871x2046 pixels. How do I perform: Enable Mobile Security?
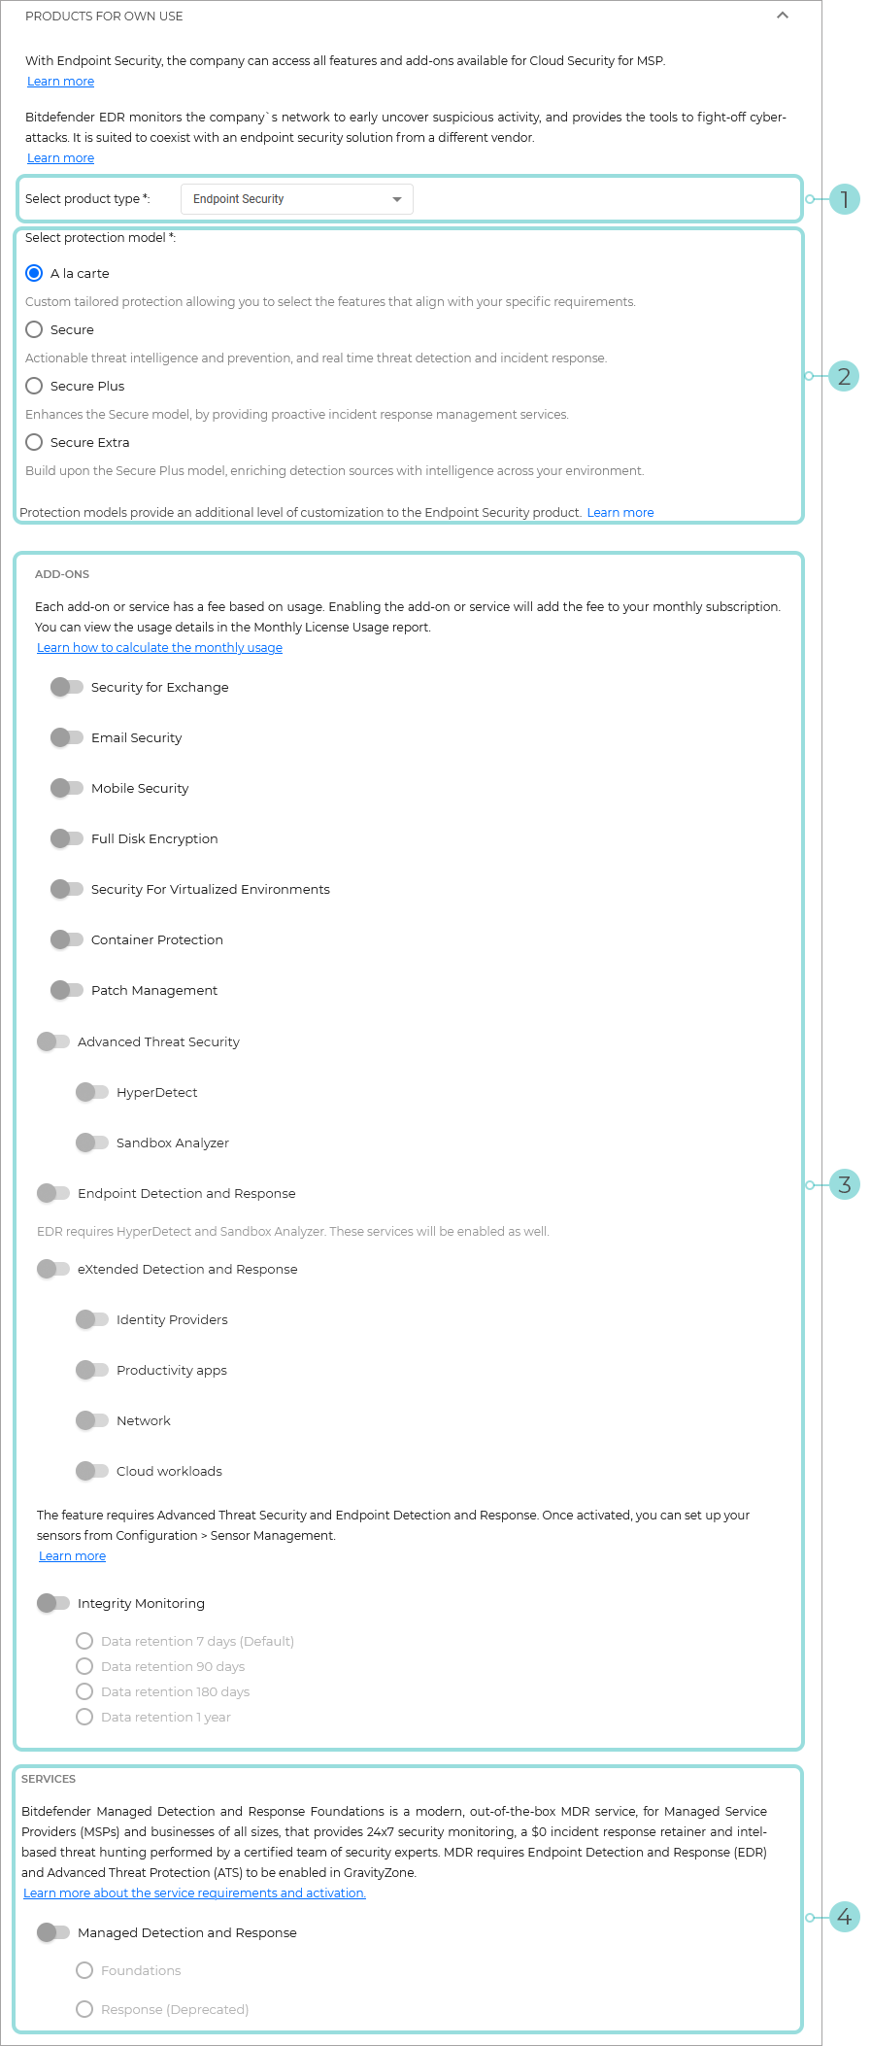pyautogui.click(x=67, y=788)
